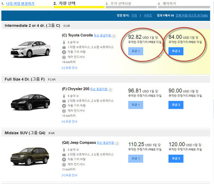
Task: Sort results by price (가격)
Action: 134,15
